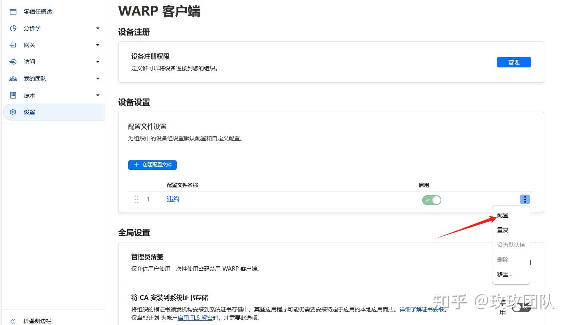Click the 管理 button for device registration

[514, 62]
